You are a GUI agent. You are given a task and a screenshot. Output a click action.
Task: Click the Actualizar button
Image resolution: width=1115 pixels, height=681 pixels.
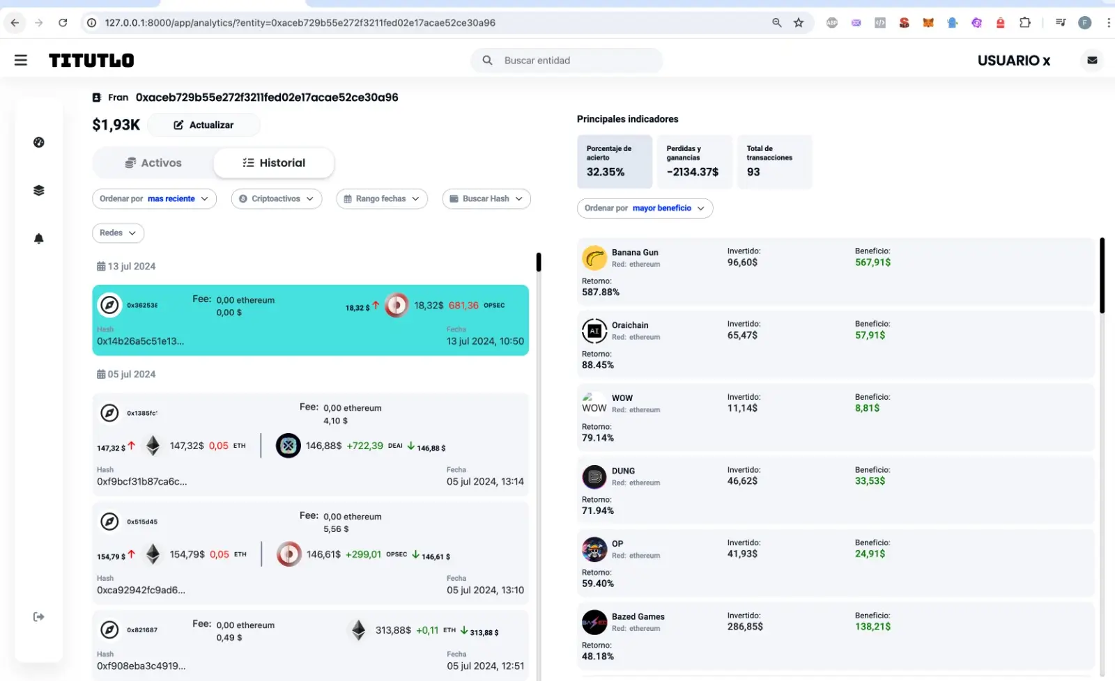coord(203,125)
